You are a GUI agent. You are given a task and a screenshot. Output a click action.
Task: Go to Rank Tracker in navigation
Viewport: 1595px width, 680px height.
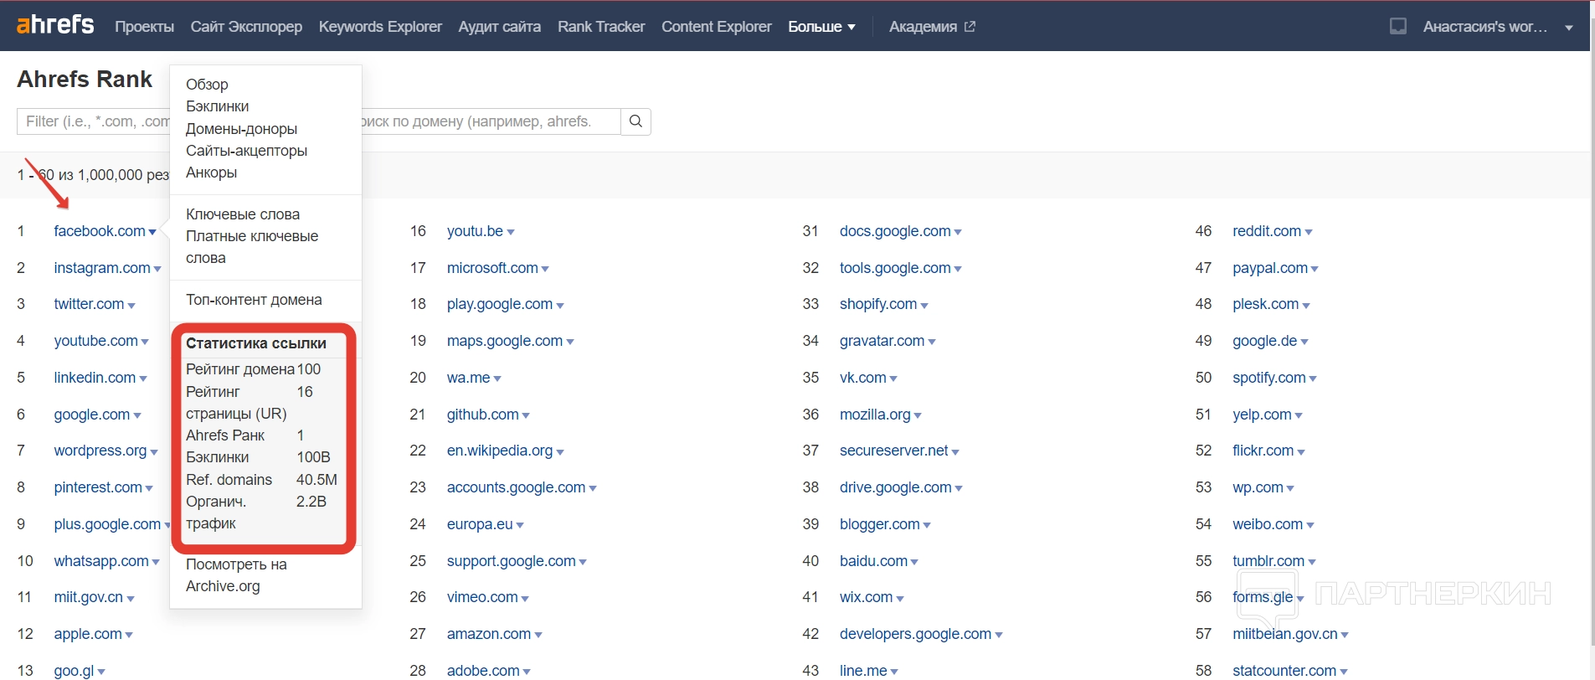[x=600, y=27]
